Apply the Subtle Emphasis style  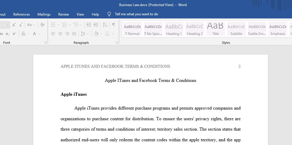point(257,29)
